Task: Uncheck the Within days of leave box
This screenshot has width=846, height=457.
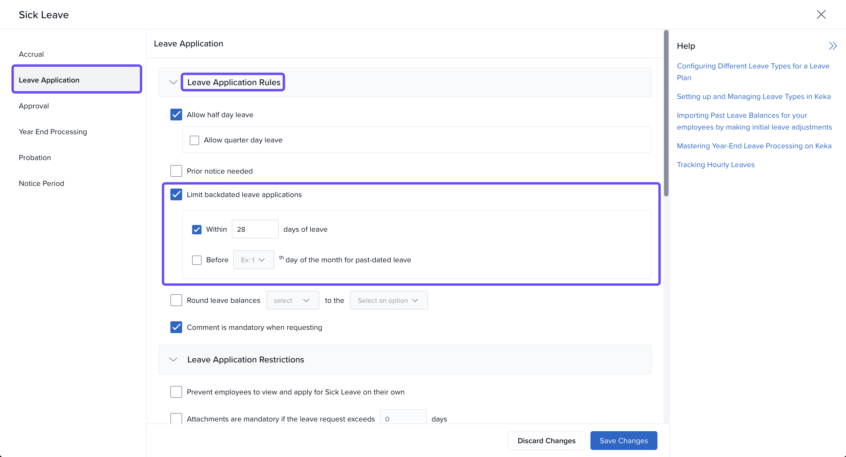Action: coord(197,229)
